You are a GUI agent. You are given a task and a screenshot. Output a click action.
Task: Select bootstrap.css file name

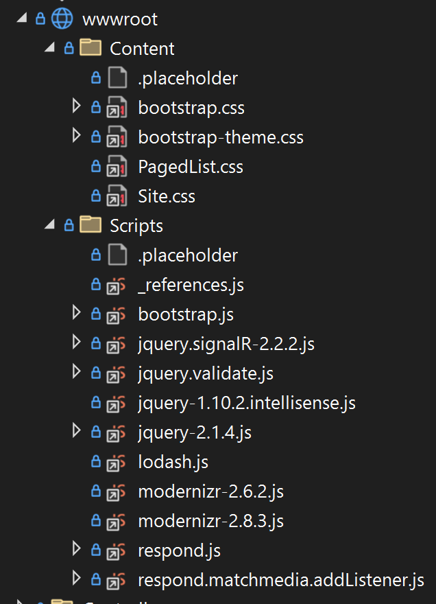191,108
